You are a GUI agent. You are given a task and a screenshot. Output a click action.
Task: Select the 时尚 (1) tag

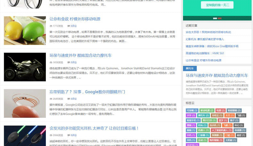point(202,125)
